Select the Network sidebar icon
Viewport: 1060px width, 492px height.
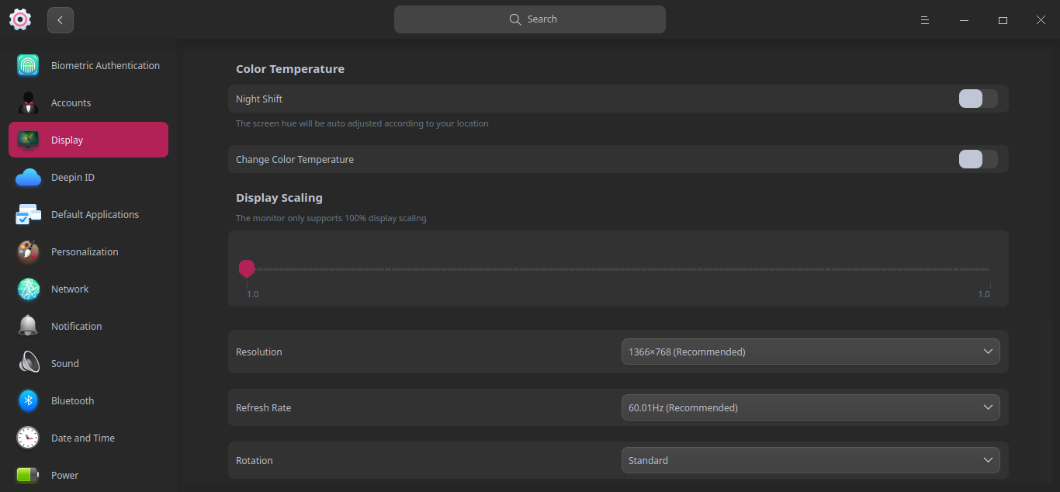[28, 289]
